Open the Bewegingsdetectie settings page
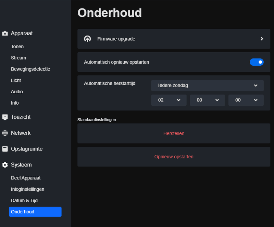Viewport: 274px width, 227px height. (30, 69)
